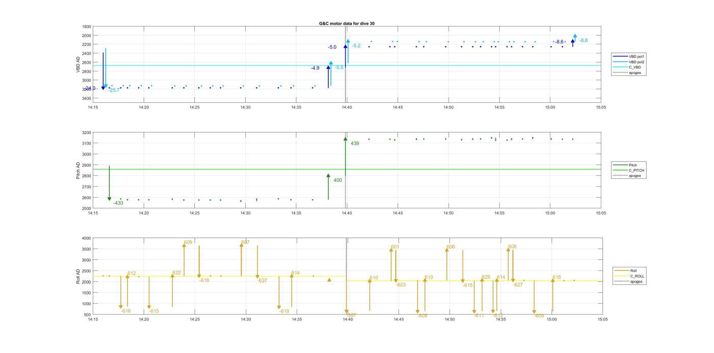Click the '622' roll data label
This screenshot has width=714, height=353.
click(x=176, y=273)
